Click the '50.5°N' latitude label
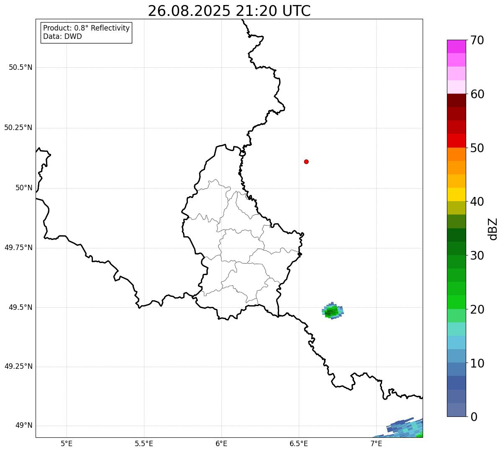Image resolution: width=503 pixels, height=452 pixels. pos(21,67)
